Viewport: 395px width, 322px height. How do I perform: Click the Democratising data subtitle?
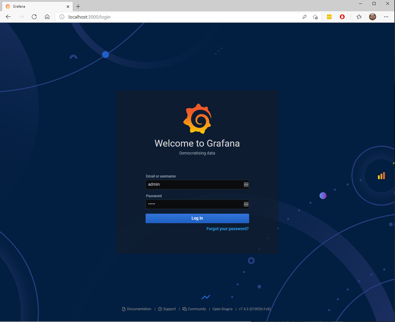click(x=197, y=153)
